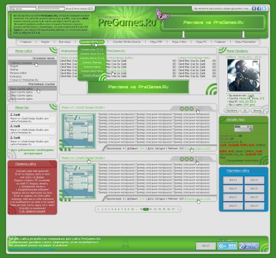The height and width of the screenshot is (258, 276).
Task: Share via the Twitter bird icon
Action: click(x=264, y=8)
